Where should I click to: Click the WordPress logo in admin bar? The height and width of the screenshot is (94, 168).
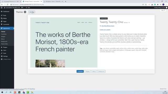[x=2, y=8]
